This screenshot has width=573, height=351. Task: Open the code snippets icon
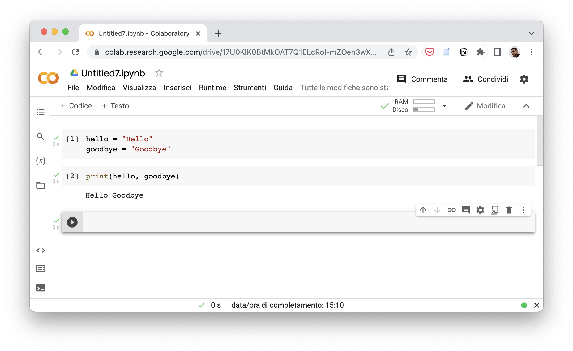(x=40, y=250)
